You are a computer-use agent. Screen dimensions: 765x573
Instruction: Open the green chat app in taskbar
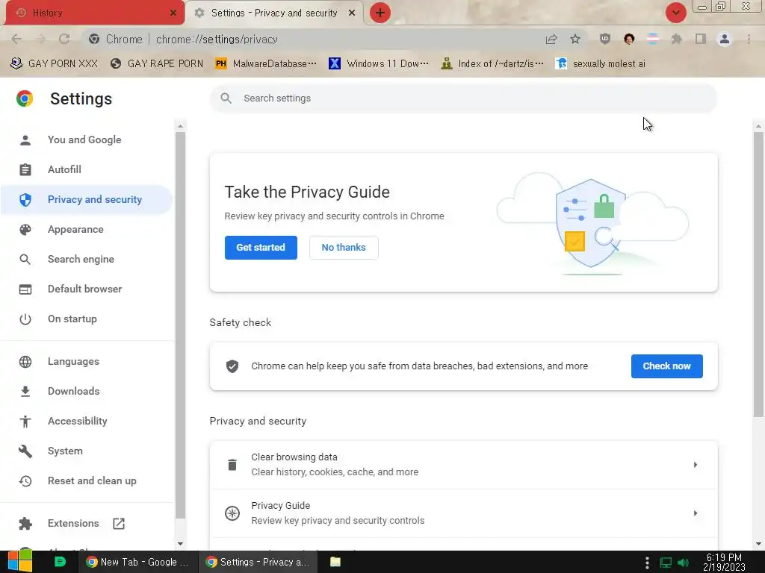60,562
